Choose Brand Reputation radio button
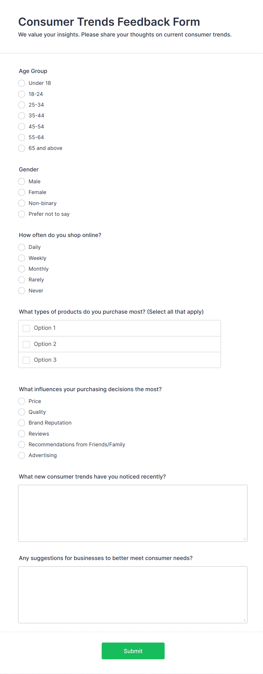The height and width of the screenshot is (674, 263). (x=22, y=423)
